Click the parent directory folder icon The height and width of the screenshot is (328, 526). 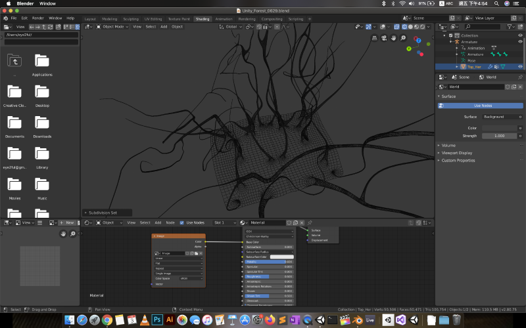pos(14,61)
